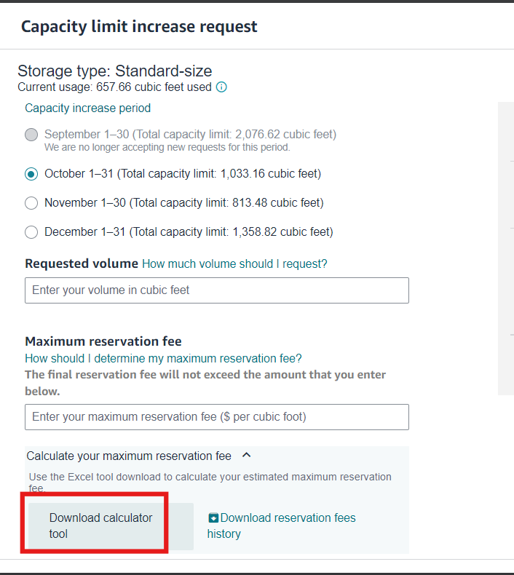Click the info icon beside current usage

tap(221, 87)
